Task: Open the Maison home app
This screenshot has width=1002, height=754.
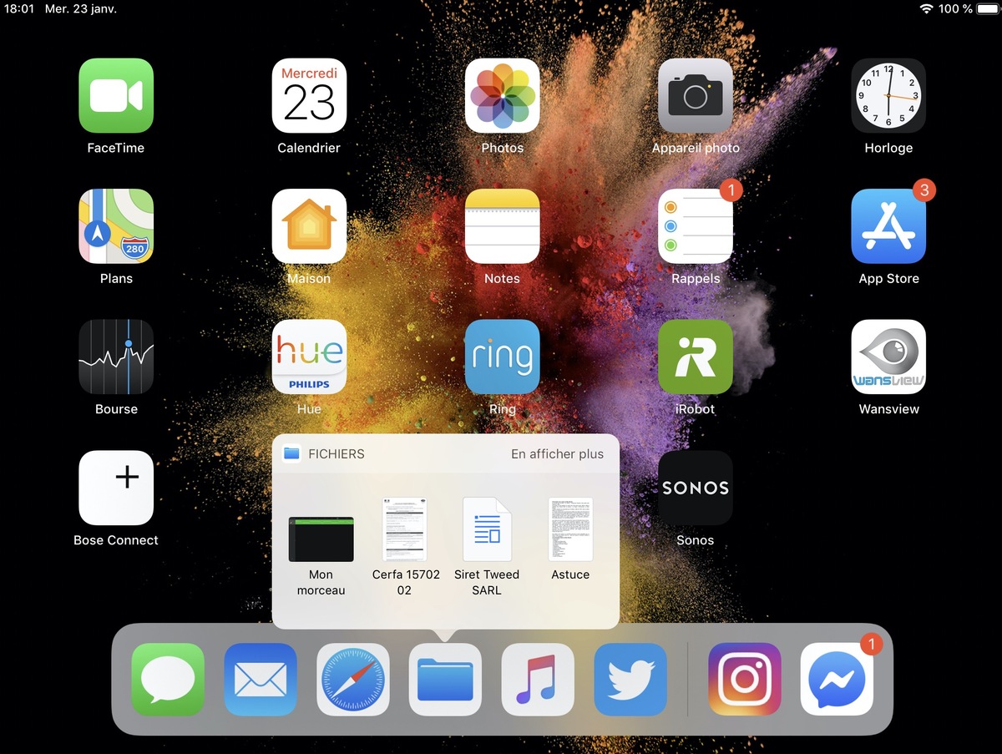Action: (309, 226)
